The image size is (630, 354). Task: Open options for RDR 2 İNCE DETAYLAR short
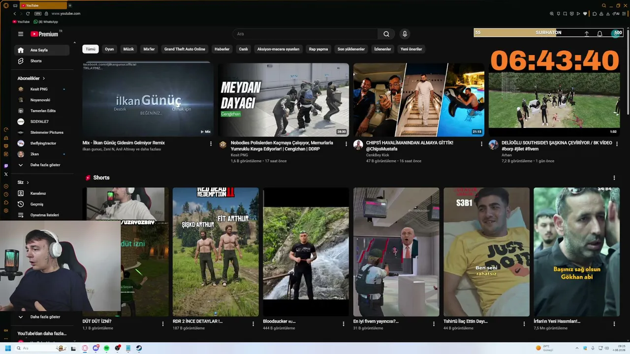(x=253, y=324)
